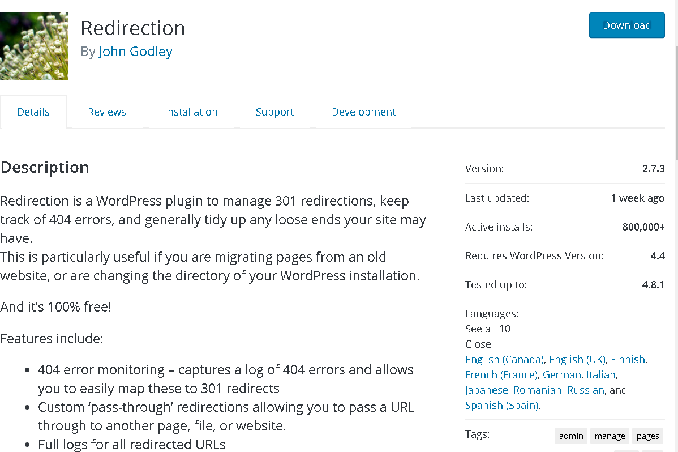The image size is (678, 452).
Task: Select the Finnish language link
Action: click(x=628, y=359)
